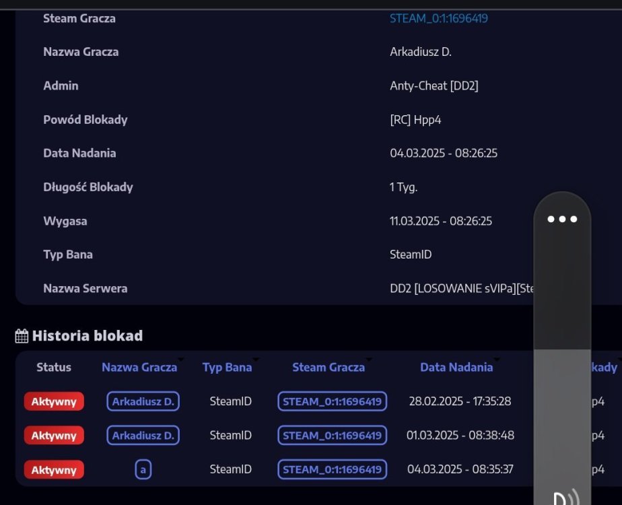Screen dimensions: 622x505
Task: Open the SteamID badge in the third history row
Action: 332,469
